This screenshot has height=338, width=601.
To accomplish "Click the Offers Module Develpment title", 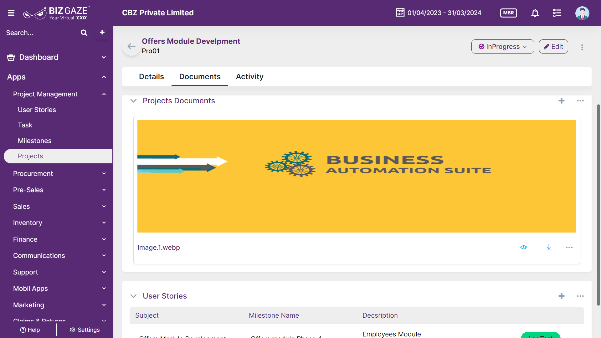I will point(191,41).
